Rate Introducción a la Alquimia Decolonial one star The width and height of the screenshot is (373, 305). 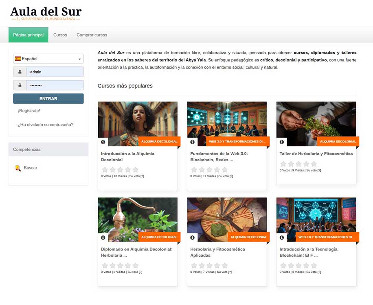105,170
